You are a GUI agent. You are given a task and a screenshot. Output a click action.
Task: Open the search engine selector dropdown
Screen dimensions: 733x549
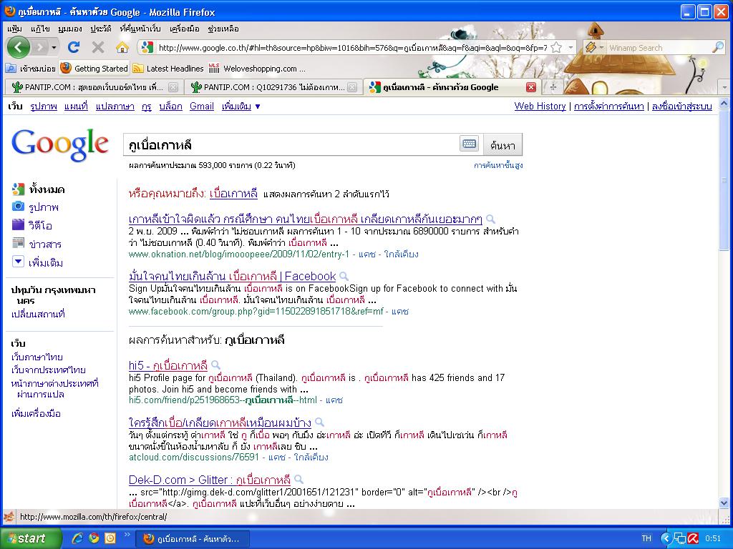tap(601, 47)
